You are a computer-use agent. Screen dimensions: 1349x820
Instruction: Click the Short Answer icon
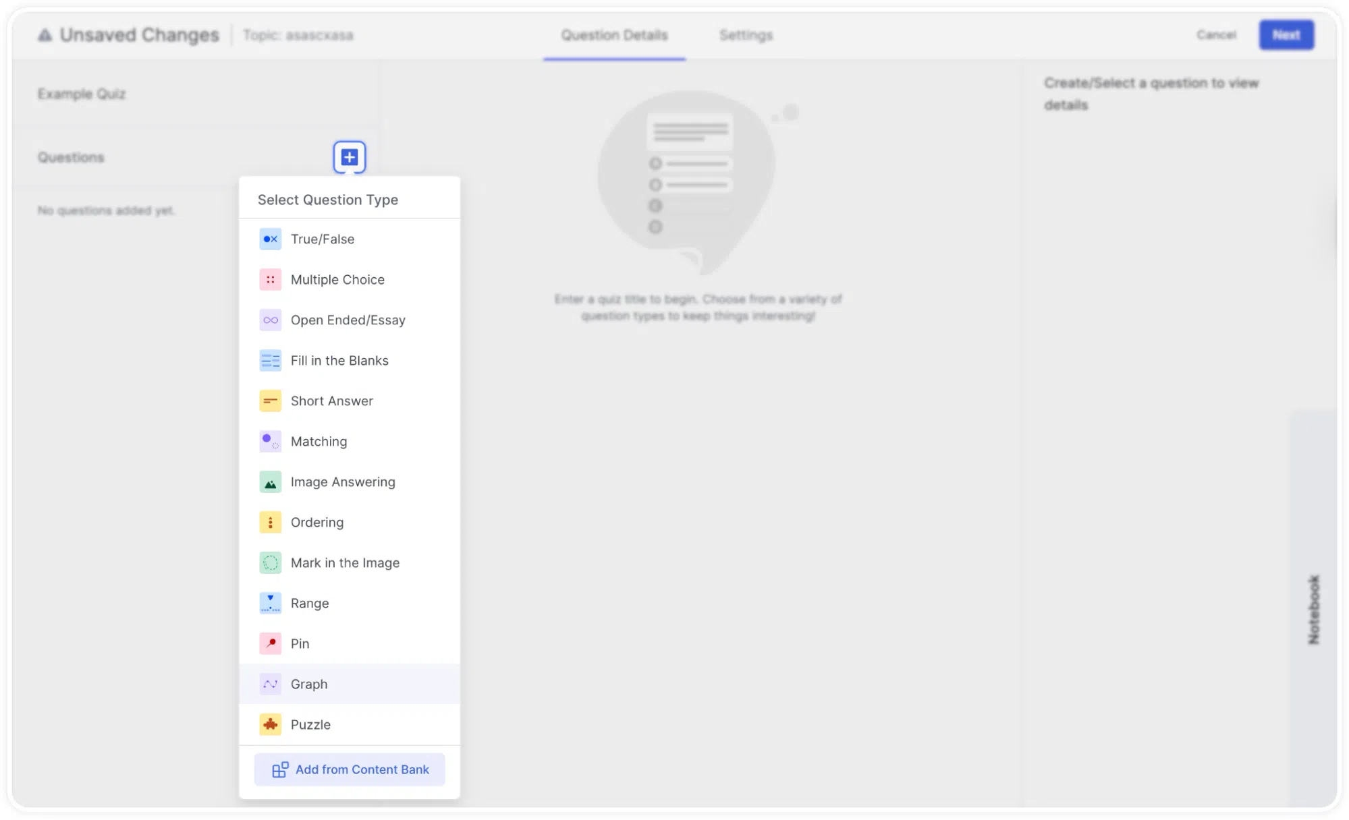click(270, 401)
